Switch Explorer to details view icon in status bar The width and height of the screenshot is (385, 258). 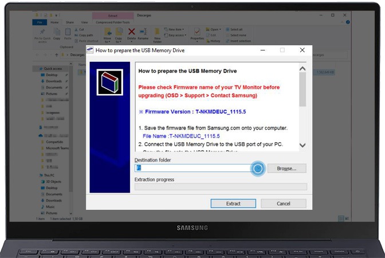(341, 218)
